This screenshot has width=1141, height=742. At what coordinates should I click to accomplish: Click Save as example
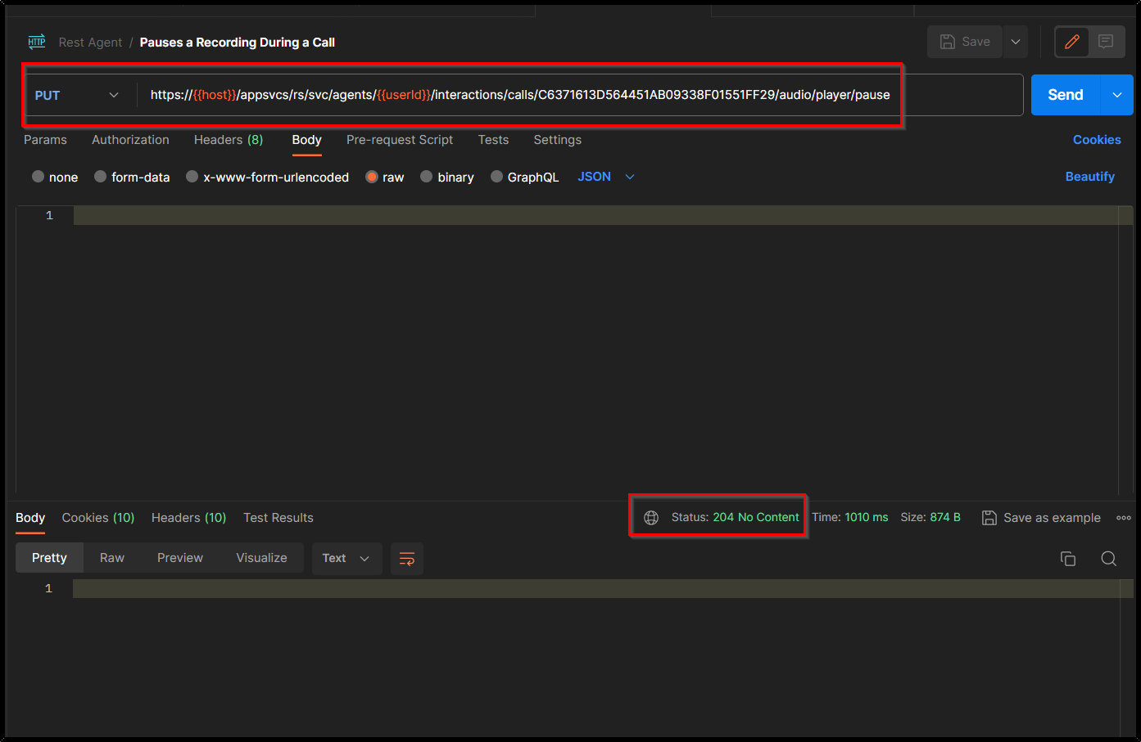(1042, 518)
